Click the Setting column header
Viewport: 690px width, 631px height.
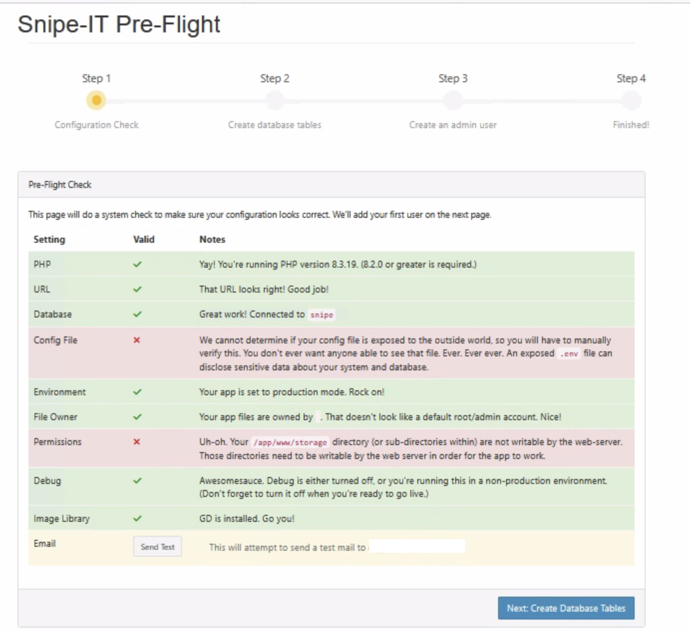pyautogui.click(x=49, y=239)
